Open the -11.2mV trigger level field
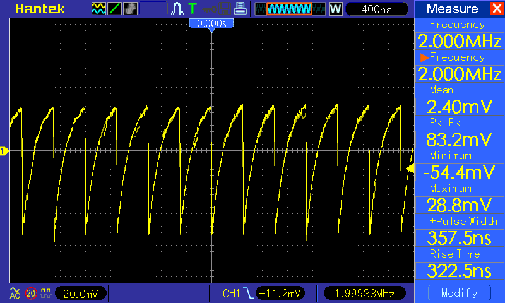Viewport: 505px width, 303px height. tap(282, 293)
